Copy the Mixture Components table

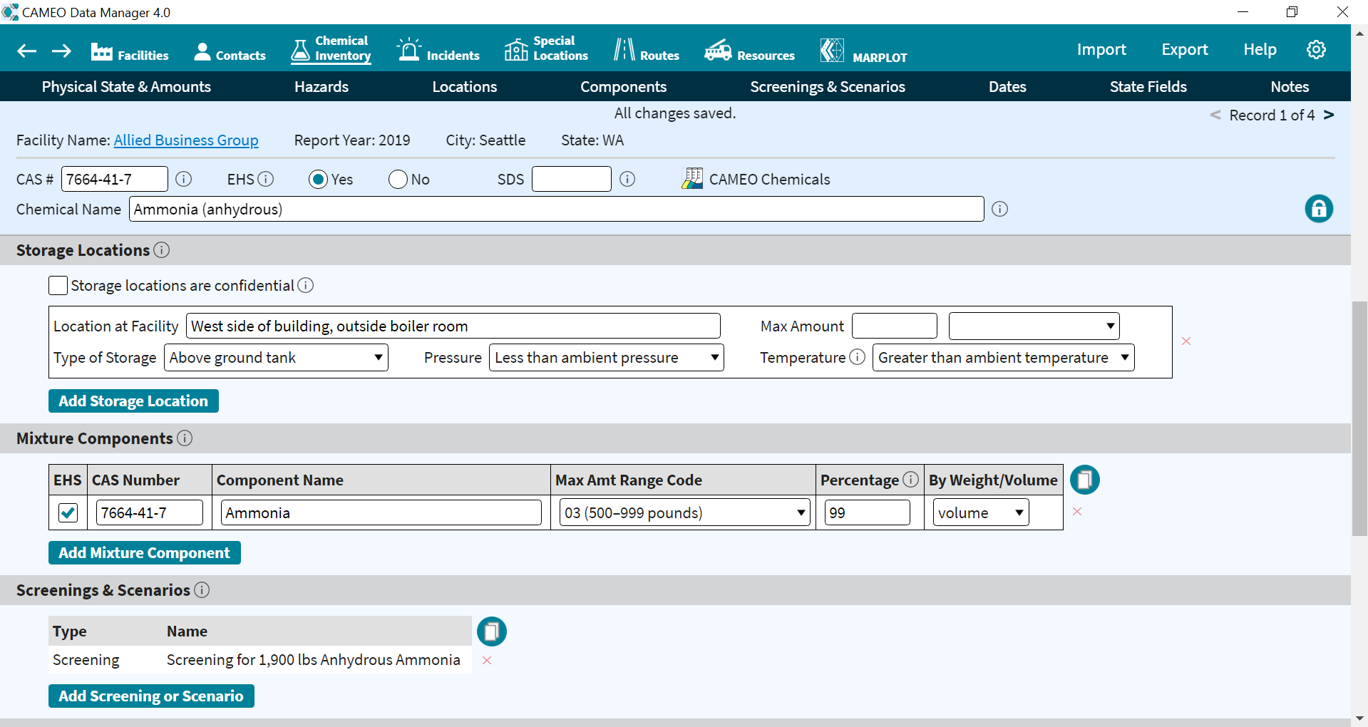(1085, 480)
